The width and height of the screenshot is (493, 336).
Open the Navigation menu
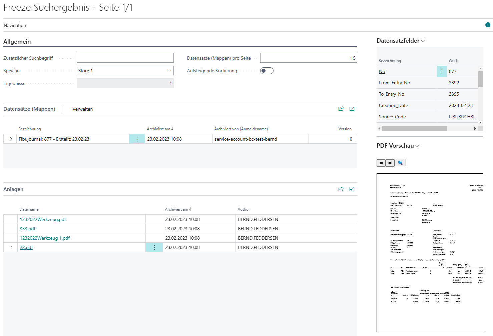[x=15, y=25]
